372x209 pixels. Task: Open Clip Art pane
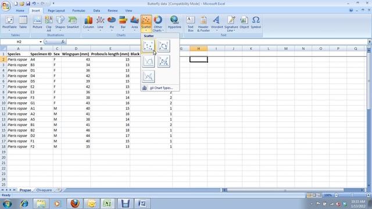click(x=49, y=24)
